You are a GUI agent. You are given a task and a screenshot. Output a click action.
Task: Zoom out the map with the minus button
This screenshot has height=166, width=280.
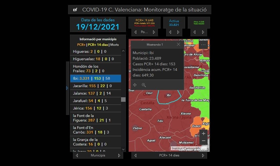click(x=204, y=141)
